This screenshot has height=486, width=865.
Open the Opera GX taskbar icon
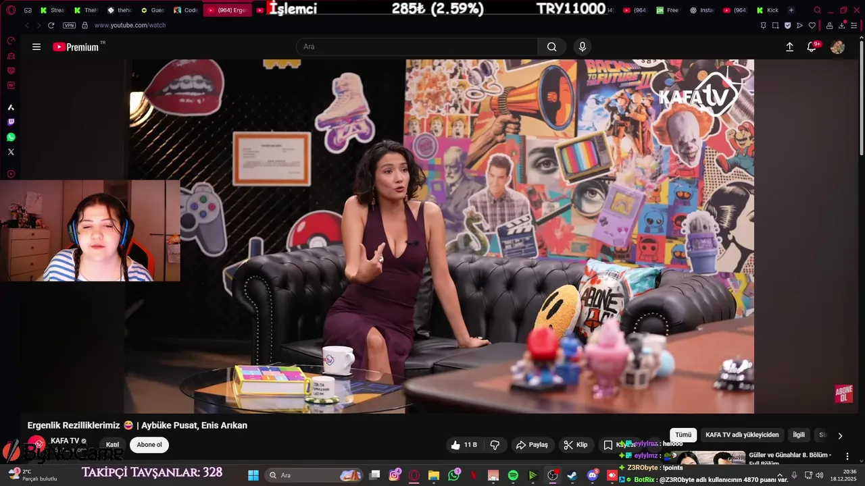coord(414,475)
